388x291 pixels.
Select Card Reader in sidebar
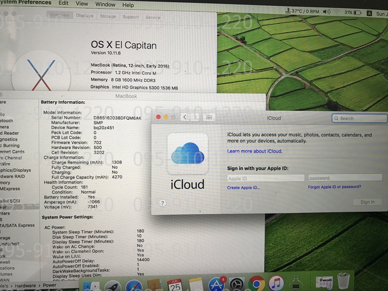tap(9, 133)
